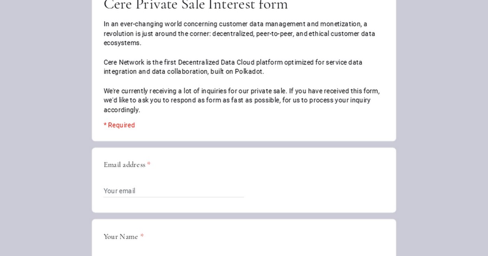Screen dimensions: 488x256
Task: Click the red asterisk beside Email address
Action: tap(149, 165)
